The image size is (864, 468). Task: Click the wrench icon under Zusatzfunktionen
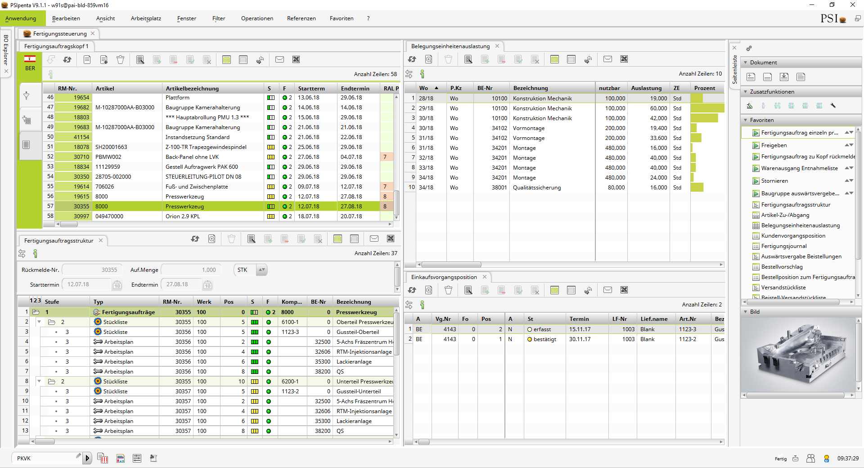point(833,106)
